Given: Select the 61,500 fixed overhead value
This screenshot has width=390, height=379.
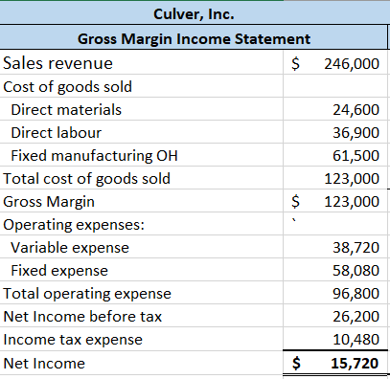Looking at the screenshot, I should click(356, 156).
